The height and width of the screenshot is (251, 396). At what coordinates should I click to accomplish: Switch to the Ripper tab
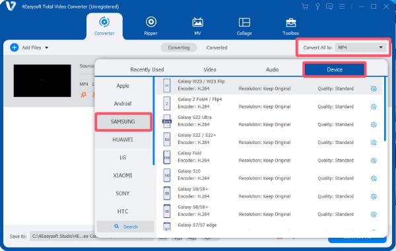[150, 26]
